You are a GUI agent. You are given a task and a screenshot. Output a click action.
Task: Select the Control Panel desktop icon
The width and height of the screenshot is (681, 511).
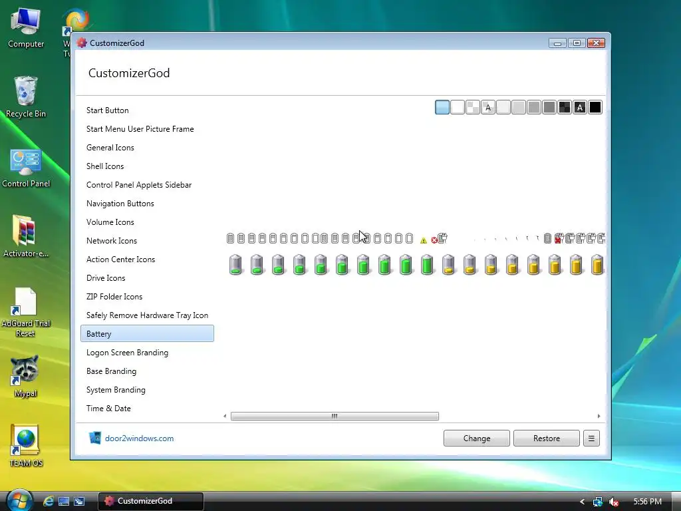[x=26, y=168]
